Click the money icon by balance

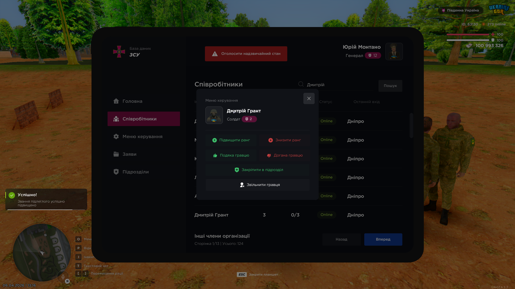pos(470,46)
